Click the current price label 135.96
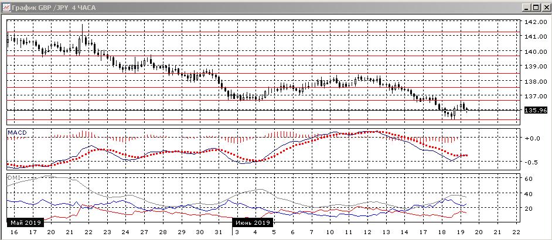 536,110
